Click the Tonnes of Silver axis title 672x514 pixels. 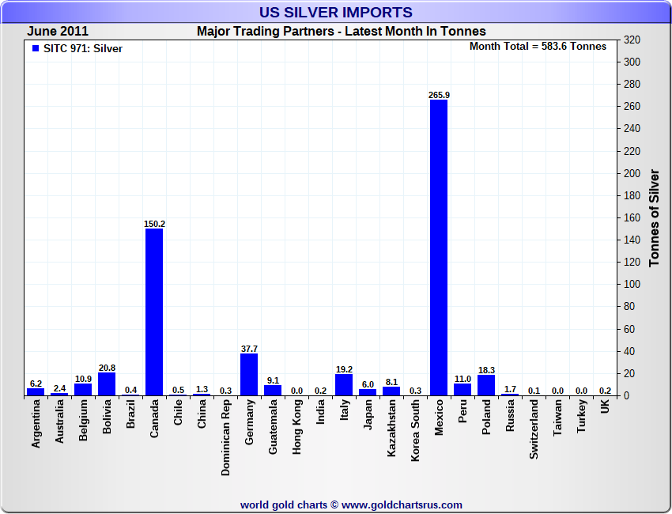coord(654,218)
